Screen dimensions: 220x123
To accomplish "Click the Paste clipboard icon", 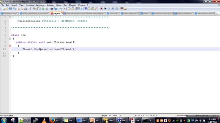I will (38, 9).
